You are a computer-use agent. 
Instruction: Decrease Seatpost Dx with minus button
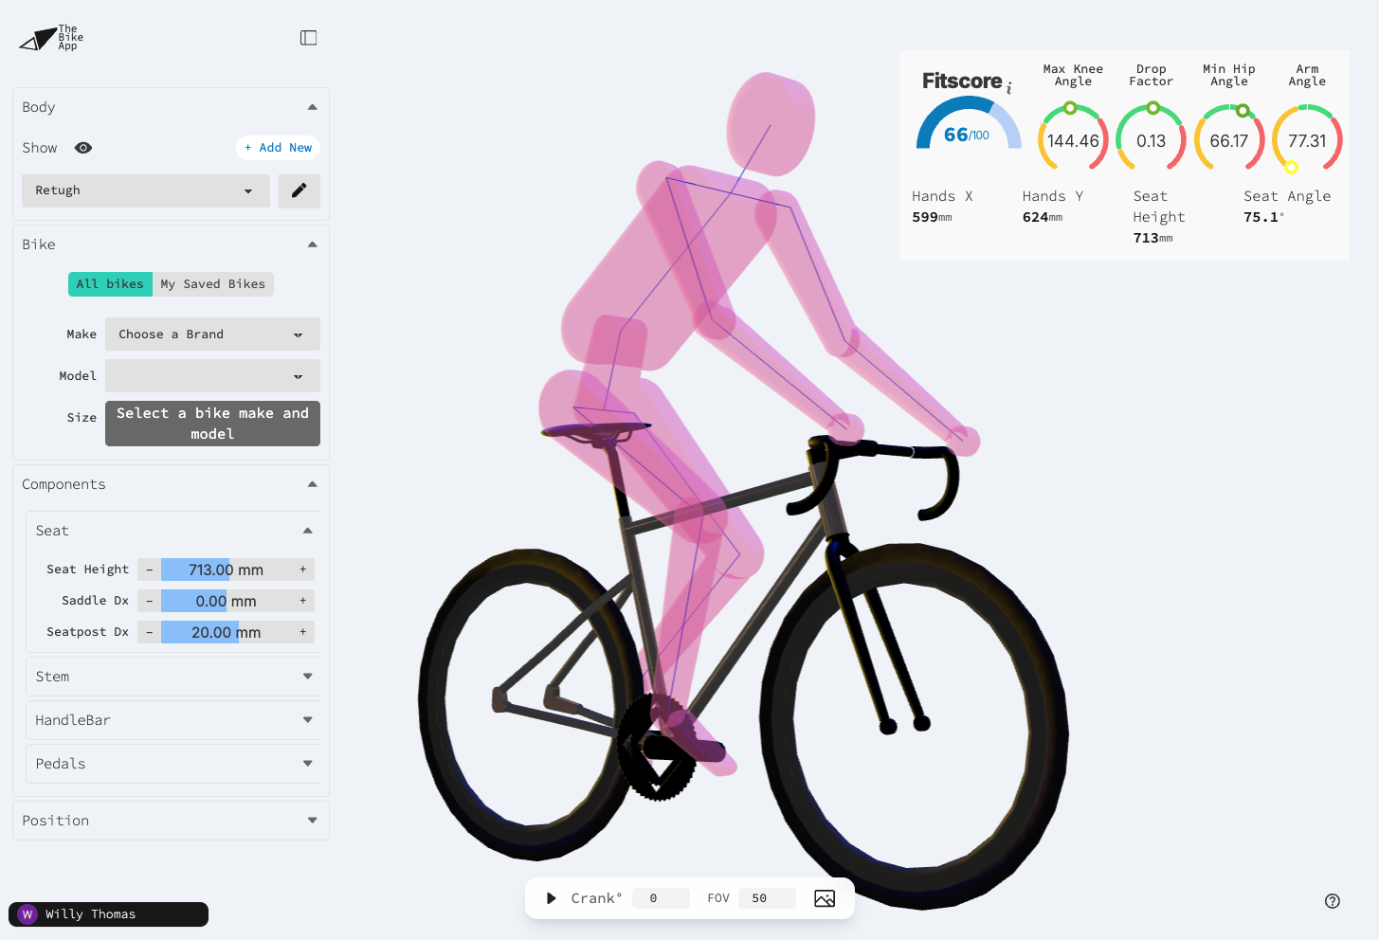point(149,632)
